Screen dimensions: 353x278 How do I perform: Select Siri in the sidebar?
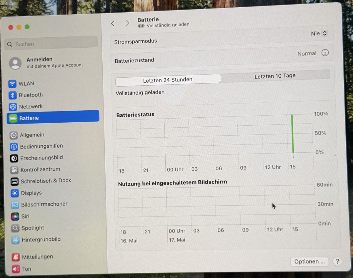(x=25, y=217)
